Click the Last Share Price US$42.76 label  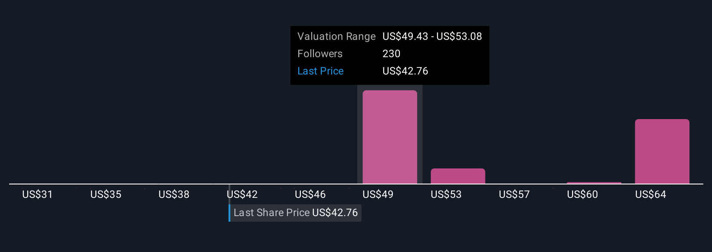coord(295,213)
